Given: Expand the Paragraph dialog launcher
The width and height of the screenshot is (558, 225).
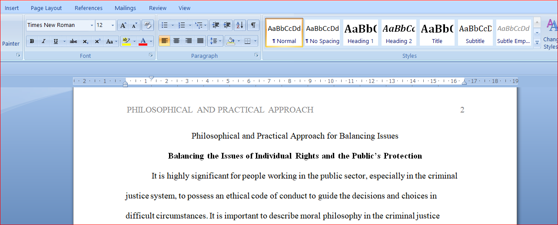Looking at the screenshot, I should click(256, 55).
